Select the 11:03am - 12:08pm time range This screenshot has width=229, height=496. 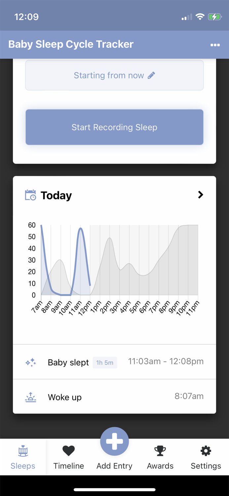(x=166, y=361)
